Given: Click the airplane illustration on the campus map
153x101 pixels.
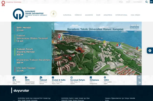Looking at the screenshot, I should click(119, 46).
